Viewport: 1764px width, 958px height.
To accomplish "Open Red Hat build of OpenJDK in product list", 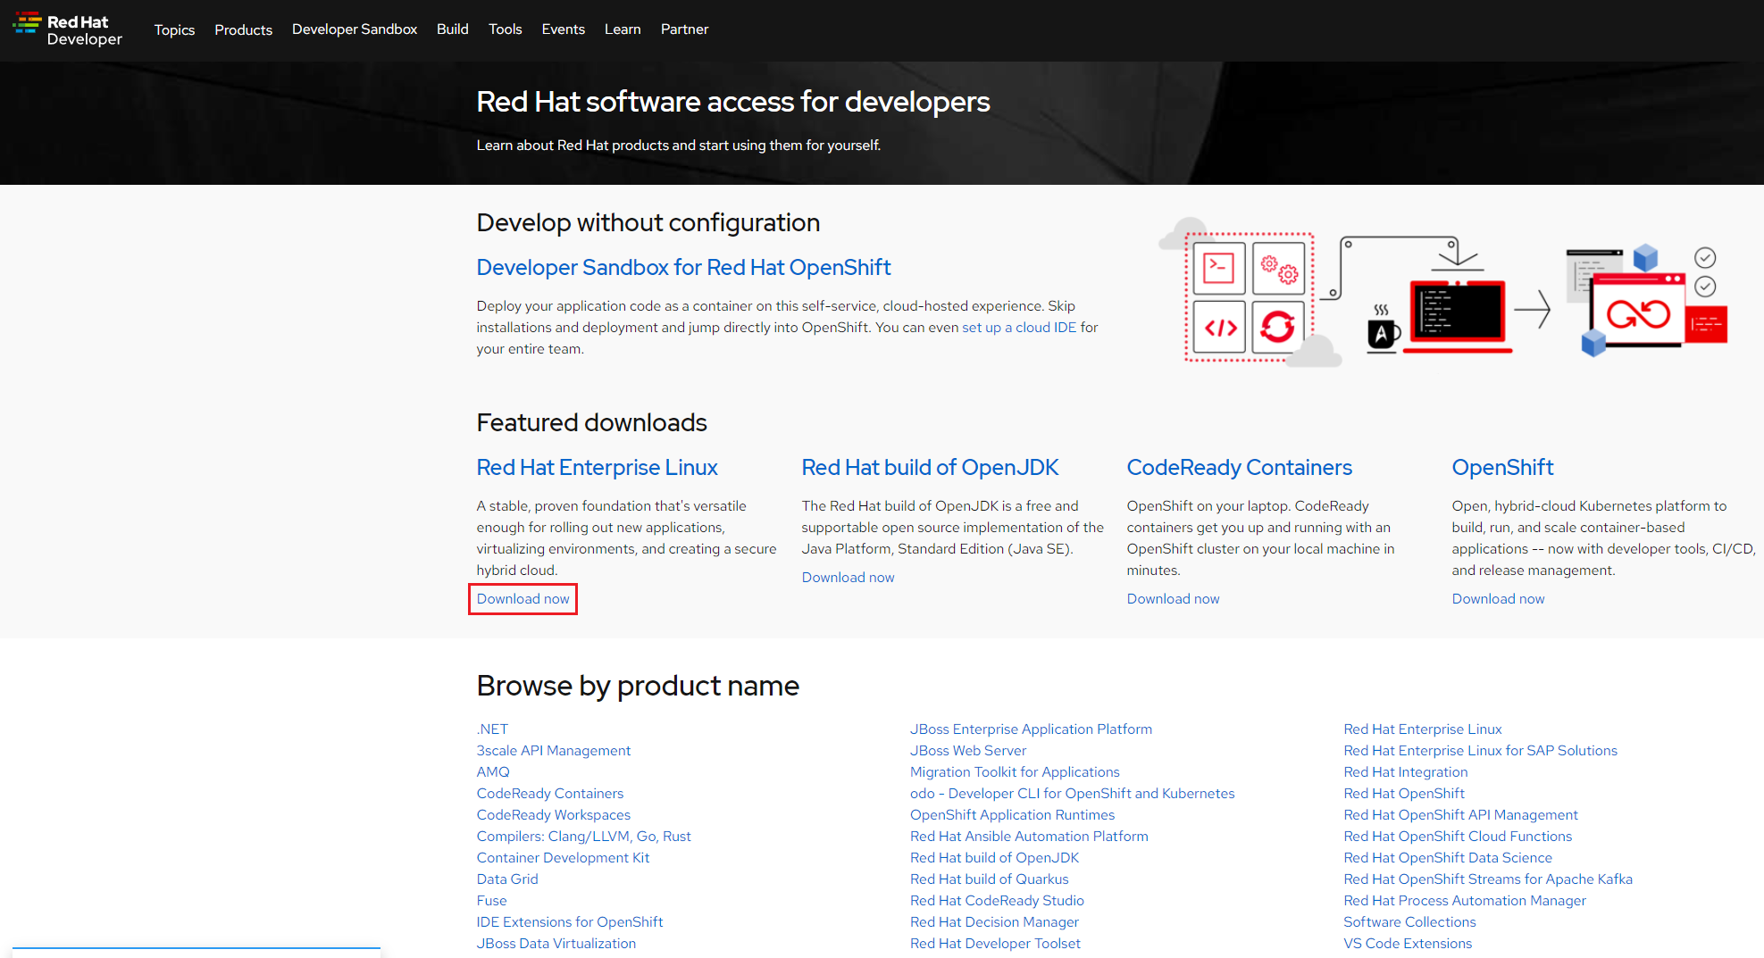I will (x=994, y=858).
